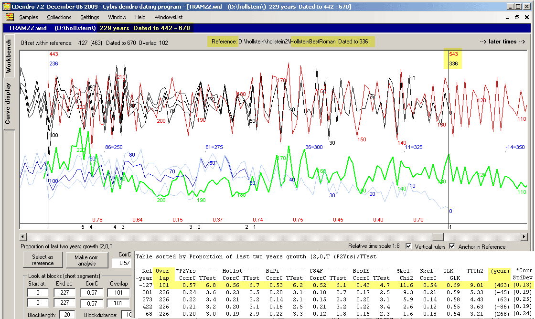
Task: Click the first block Overlap field with 101
Action: (118, 293)
